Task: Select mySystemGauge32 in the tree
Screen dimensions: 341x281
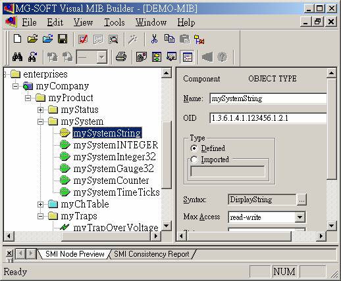Action: coord(114,169)
